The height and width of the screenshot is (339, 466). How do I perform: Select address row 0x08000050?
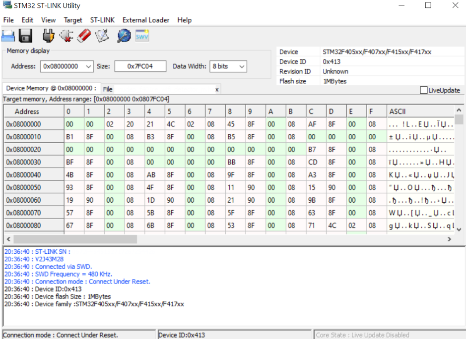[x=34, y=188]
